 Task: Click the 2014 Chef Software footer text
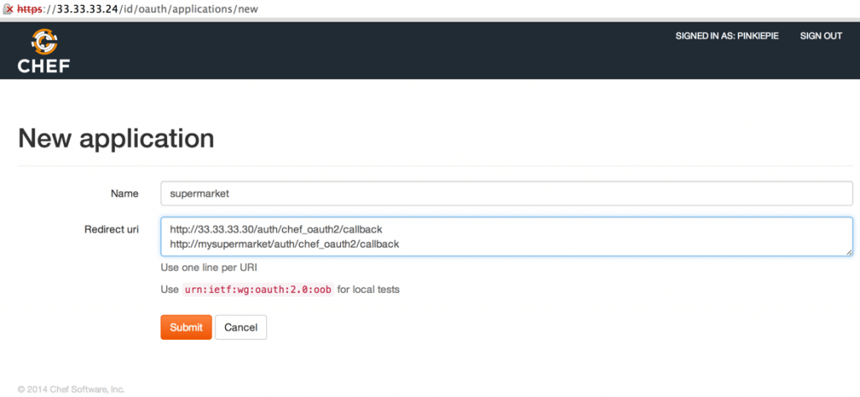[71, 389]
